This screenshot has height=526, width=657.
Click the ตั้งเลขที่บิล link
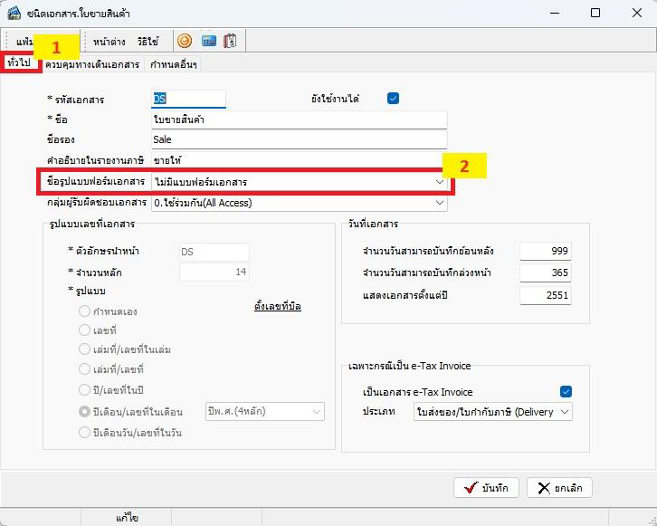click(278, 307)
